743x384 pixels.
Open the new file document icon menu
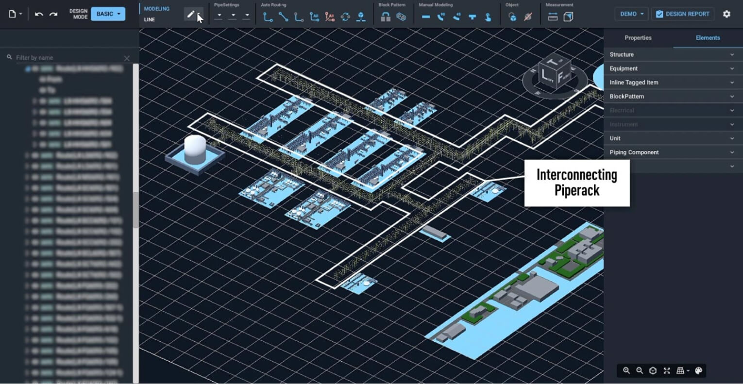[15, 14]
